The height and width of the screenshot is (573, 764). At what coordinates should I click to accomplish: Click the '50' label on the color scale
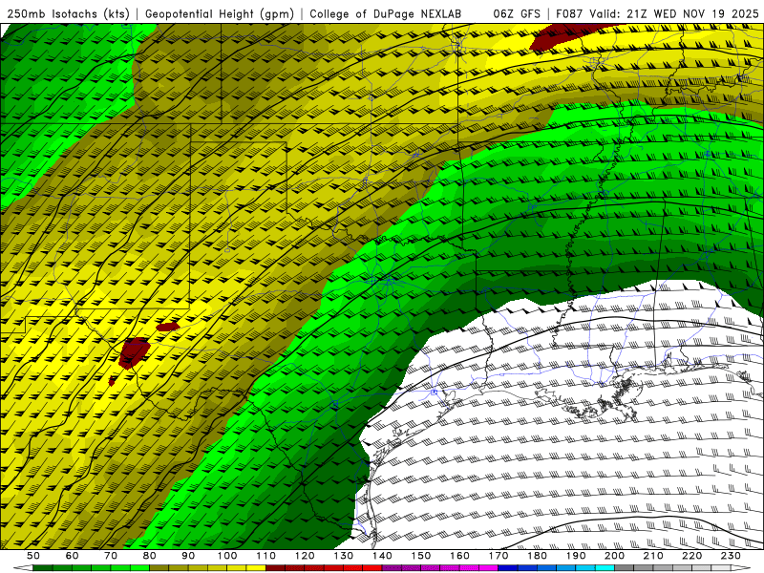(33, 556)
